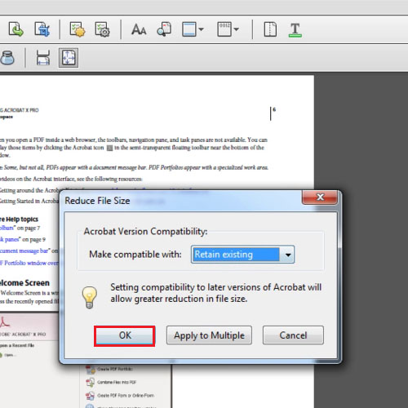408x408 pixels.
Task: Cancel the Reduce File Size dialog
Action: tap(293, 335)
